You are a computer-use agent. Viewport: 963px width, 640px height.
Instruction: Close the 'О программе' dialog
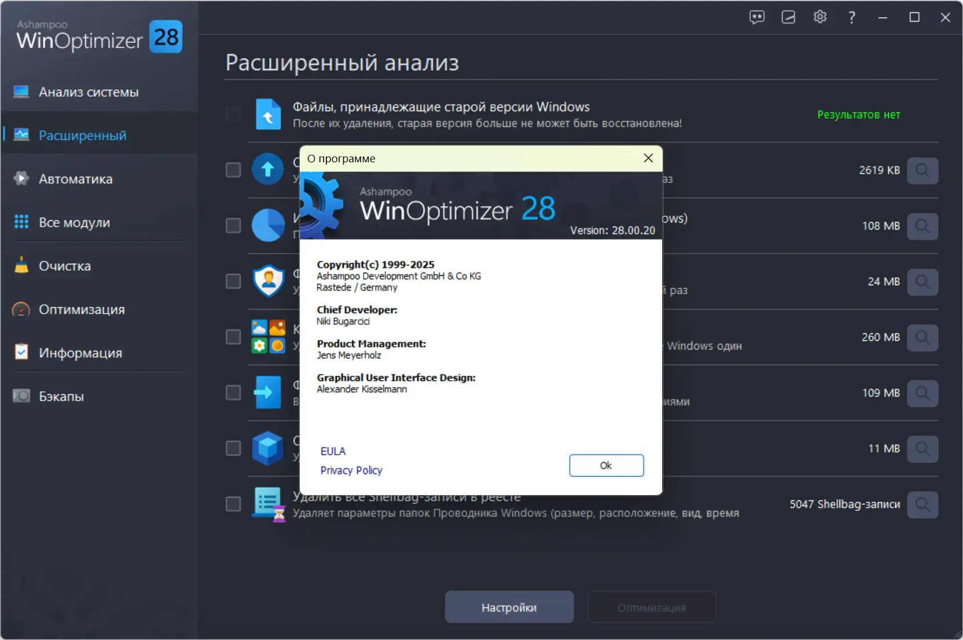click(649, 158)
